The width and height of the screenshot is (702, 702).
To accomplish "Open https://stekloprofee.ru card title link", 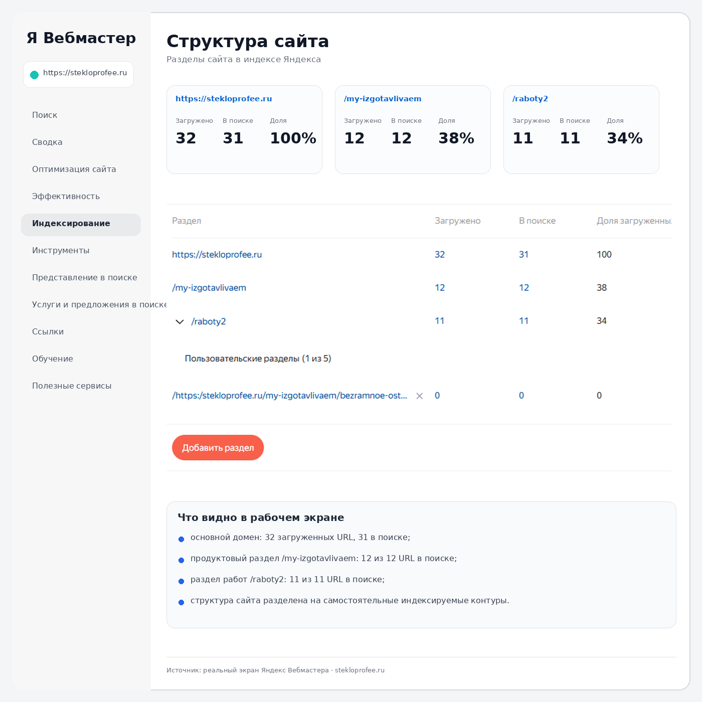I will [224, 99].
